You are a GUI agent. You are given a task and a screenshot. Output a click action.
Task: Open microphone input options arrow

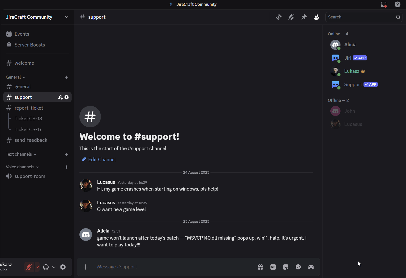(x=37, y=267)
